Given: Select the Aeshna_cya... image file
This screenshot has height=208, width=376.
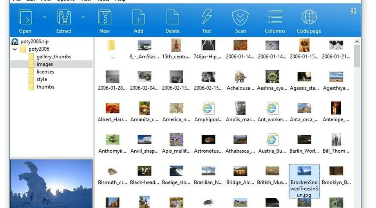Looking at the screenshot, I should pos(272,81).
